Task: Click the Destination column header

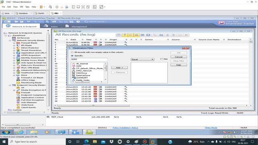Action: coord(234,39)
